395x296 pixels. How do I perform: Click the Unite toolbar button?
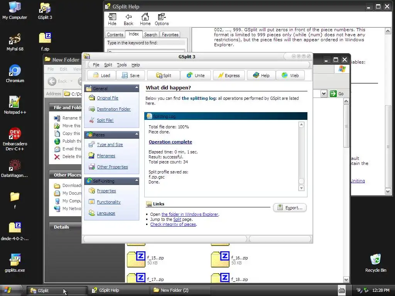click(x=196, y=76)
